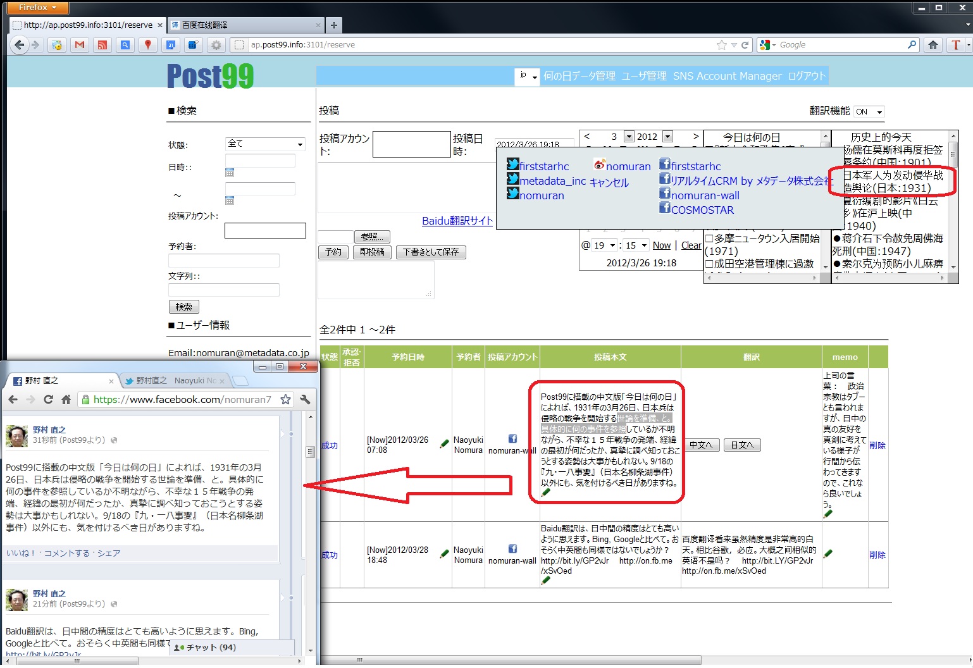Follow the Baidu翻訳サイト link
This screenshot has height=668, width=973.
click(457, 221)
